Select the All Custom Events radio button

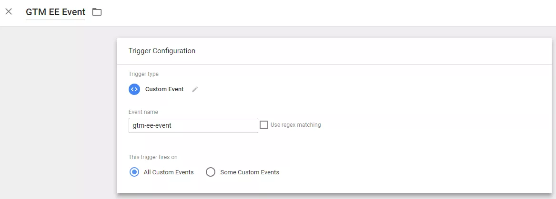[x=134, y=172]
